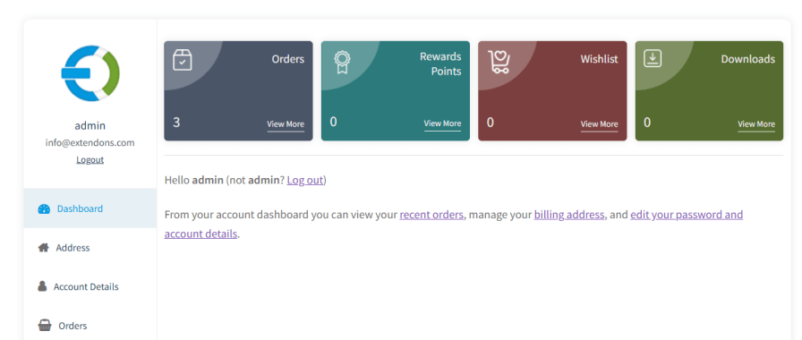The height and width of the screenshot is (340, 802).
Task: Click the Extendons profile logo avatar
Action: pos(90,73)
